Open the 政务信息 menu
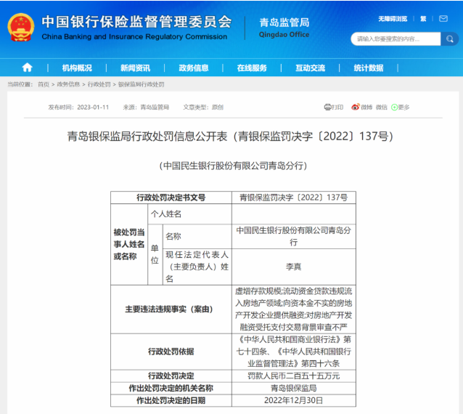This screenshot has height=414, width=463. tap(194, 68)
